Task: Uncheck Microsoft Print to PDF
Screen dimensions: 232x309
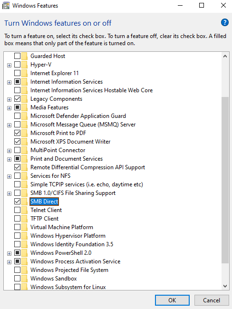Action: click(x=17, y=133)
